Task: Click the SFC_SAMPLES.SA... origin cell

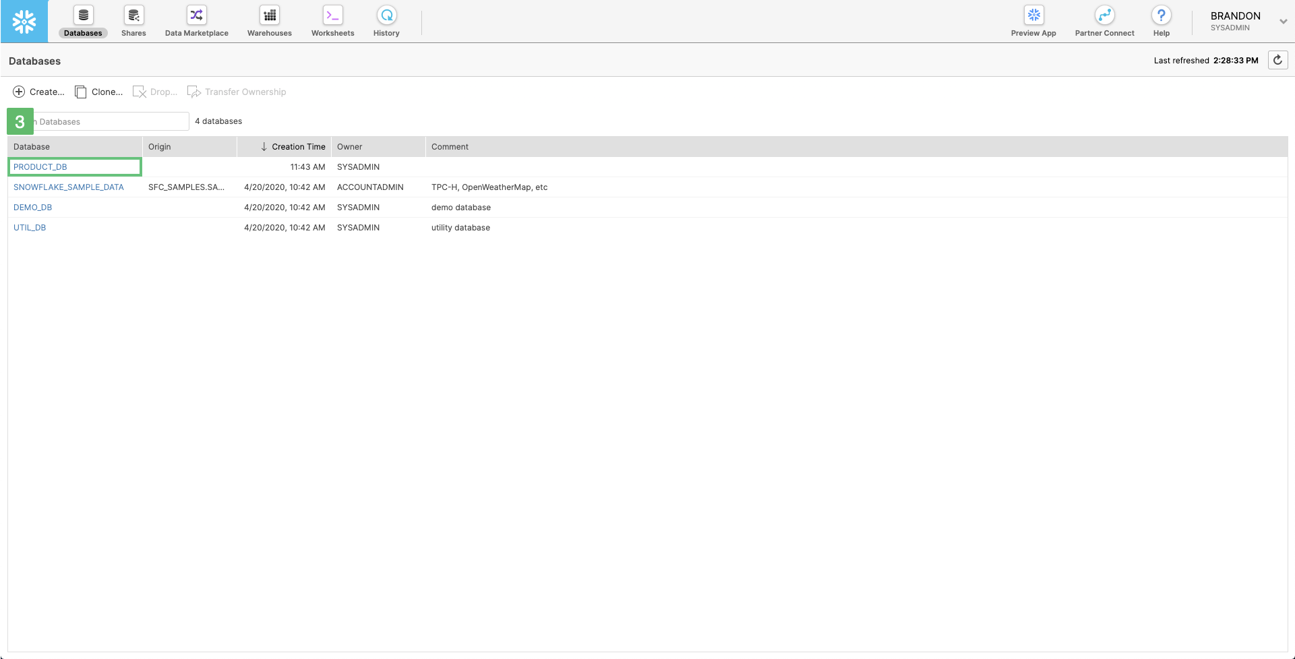Action: point(186,187)
